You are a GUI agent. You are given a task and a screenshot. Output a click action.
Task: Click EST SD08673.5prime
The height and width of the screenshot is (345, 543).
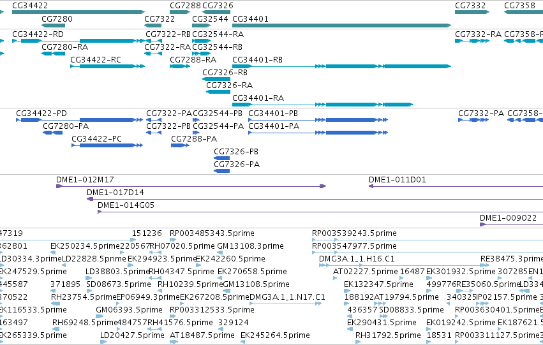click(89, 291)
